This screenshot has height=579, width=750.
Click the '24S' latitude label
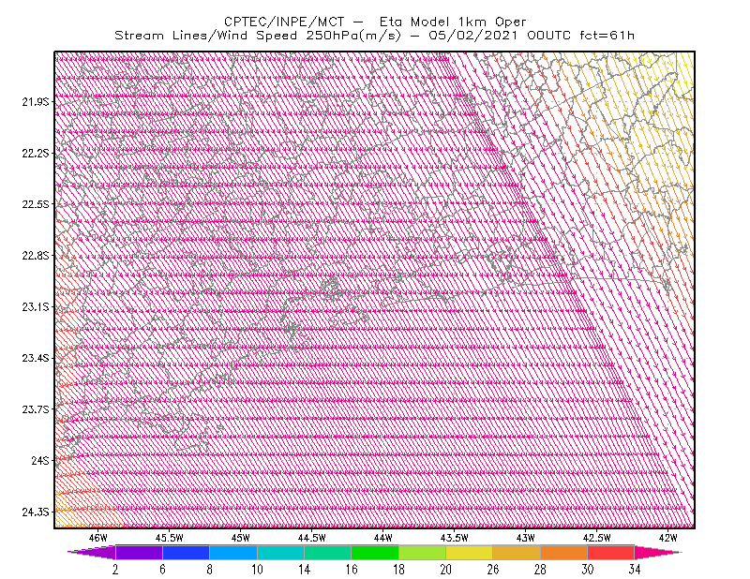40,460
